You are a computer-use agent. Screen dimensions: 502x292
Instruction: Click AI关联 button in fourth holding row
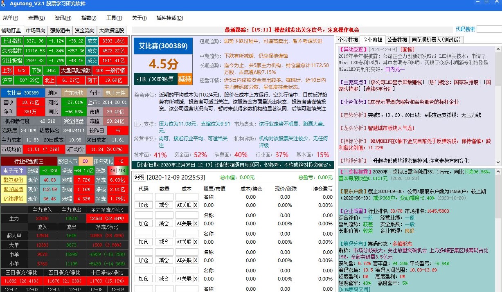point(184,261)
